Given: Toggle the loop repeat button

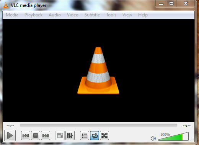Looking at the screenshot, I should pyautogui.click(x=95, y=135).
